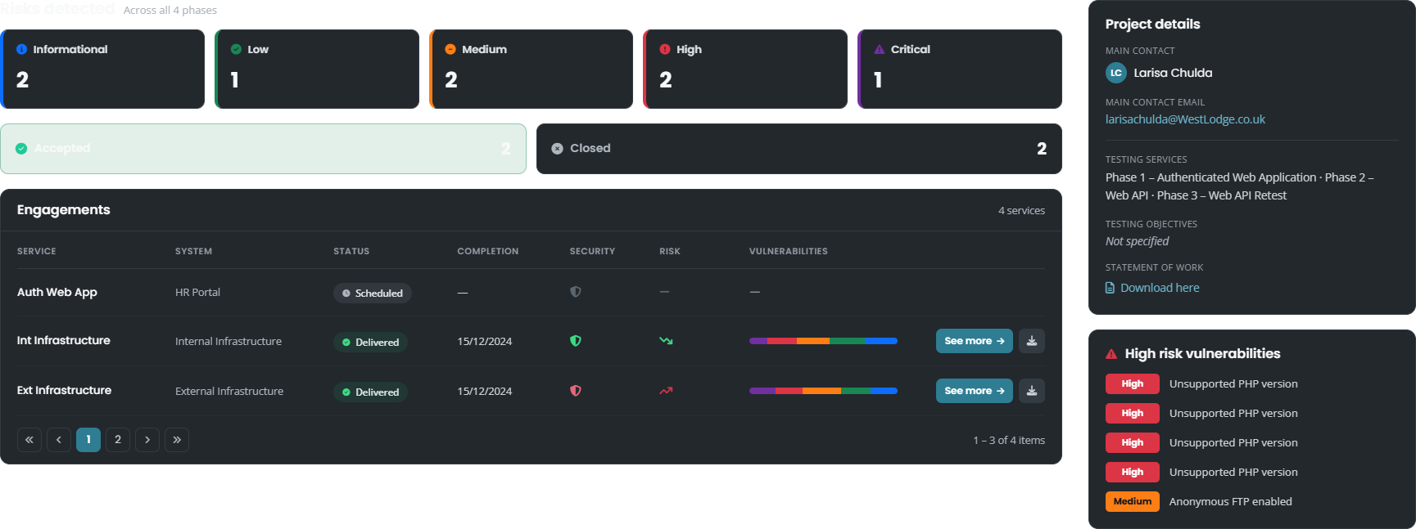Viewport: 1416px width, 529px height.
Task: Sort by the Vulnerabilities column header
Action: (x=789, y=251)
